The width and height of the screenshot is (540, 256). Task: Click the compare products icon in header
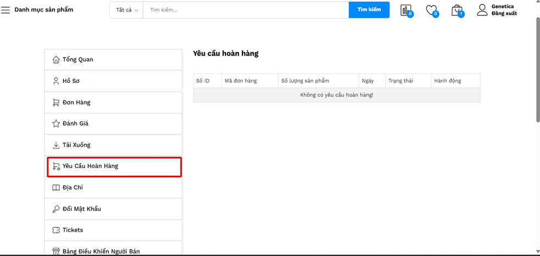coord(406,10)
